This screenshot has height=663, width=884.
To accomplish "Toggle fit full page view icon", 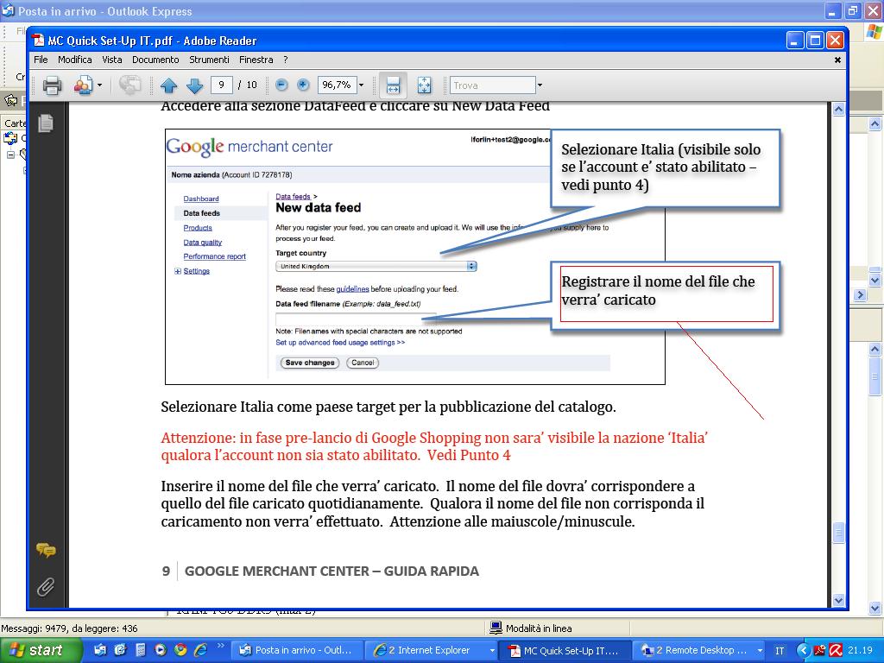I will (424, 85).
